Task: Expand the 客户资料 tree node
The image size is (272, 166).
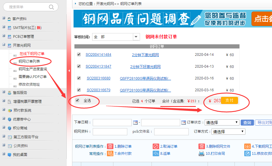Action: coord(4,19)
